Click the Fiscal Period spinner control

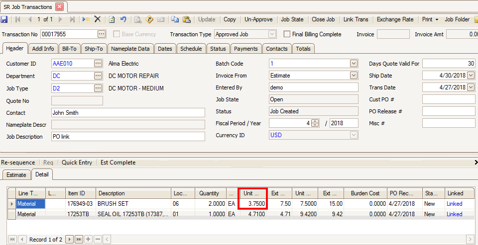click(x=315, y=123)
